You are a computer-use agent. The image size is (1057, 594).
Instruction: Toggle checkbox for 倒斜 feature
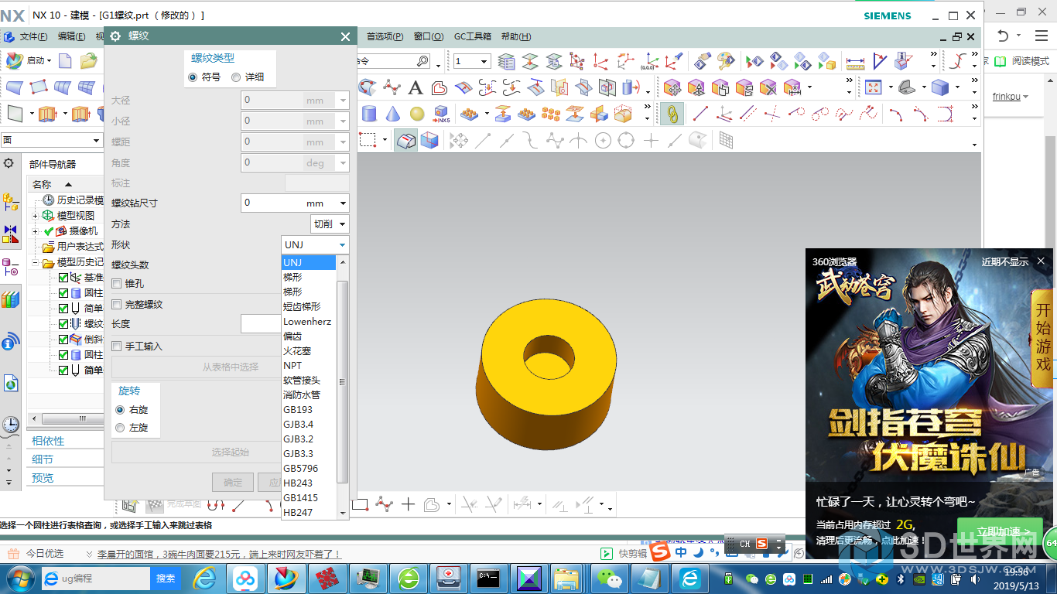click(64, 340)
